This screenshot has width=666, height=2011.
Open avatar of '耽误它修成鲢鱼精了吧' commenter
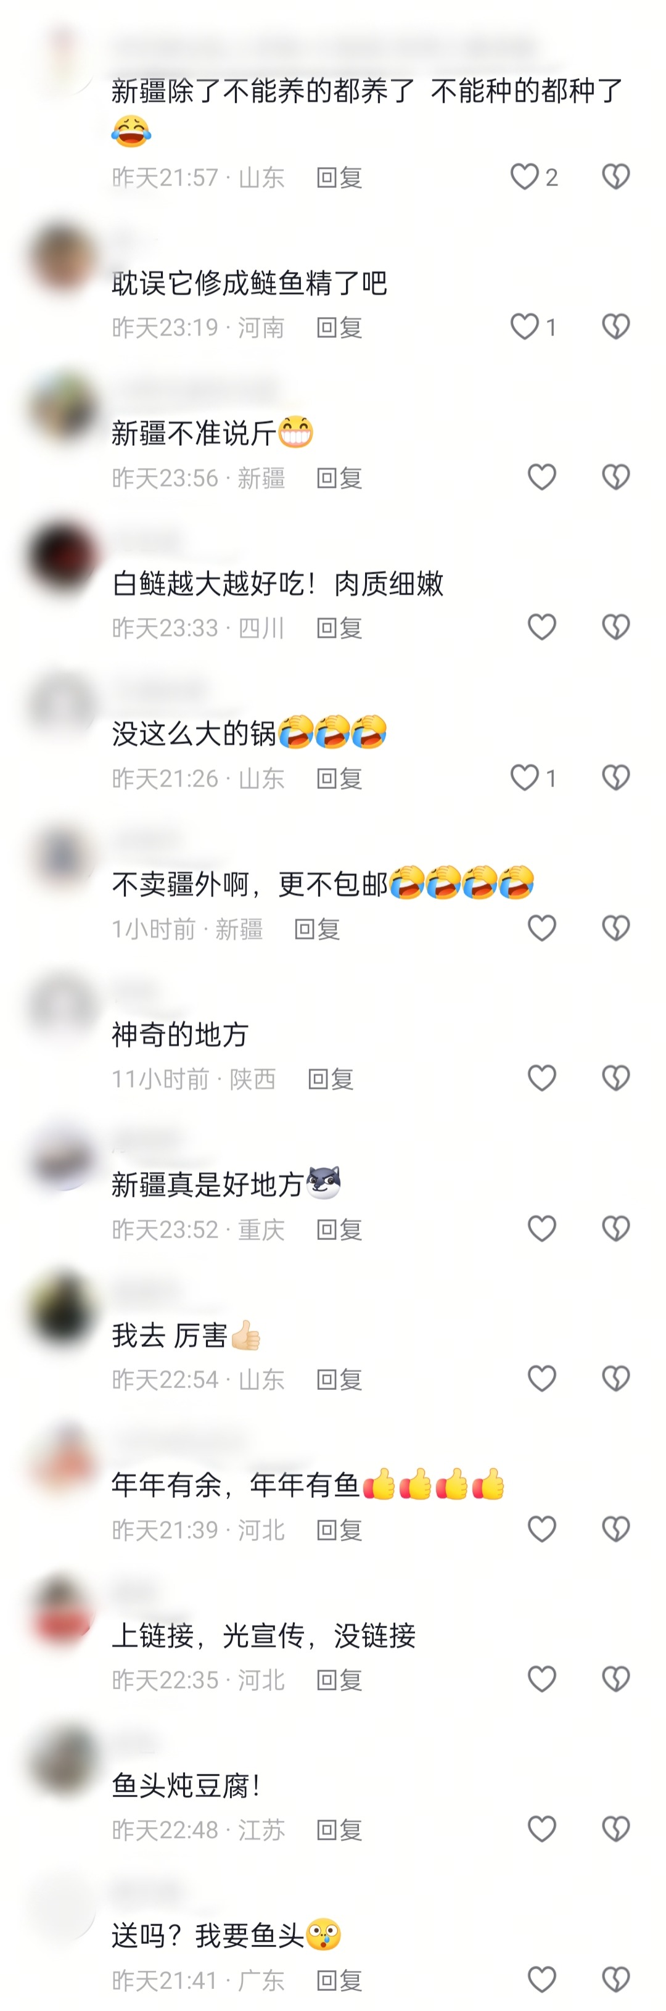click(62, 257)
